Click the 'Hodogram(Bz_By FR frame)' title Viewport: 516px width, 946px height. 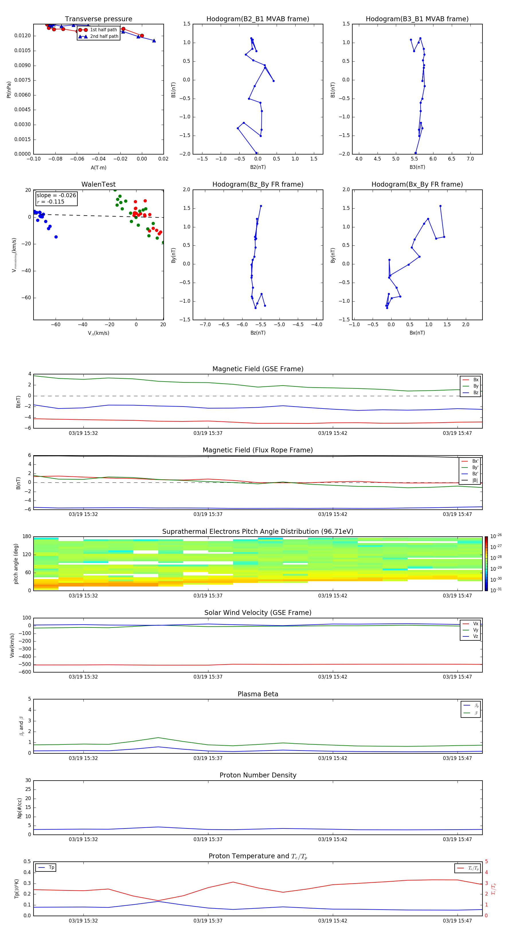click(x=258, y=184)
